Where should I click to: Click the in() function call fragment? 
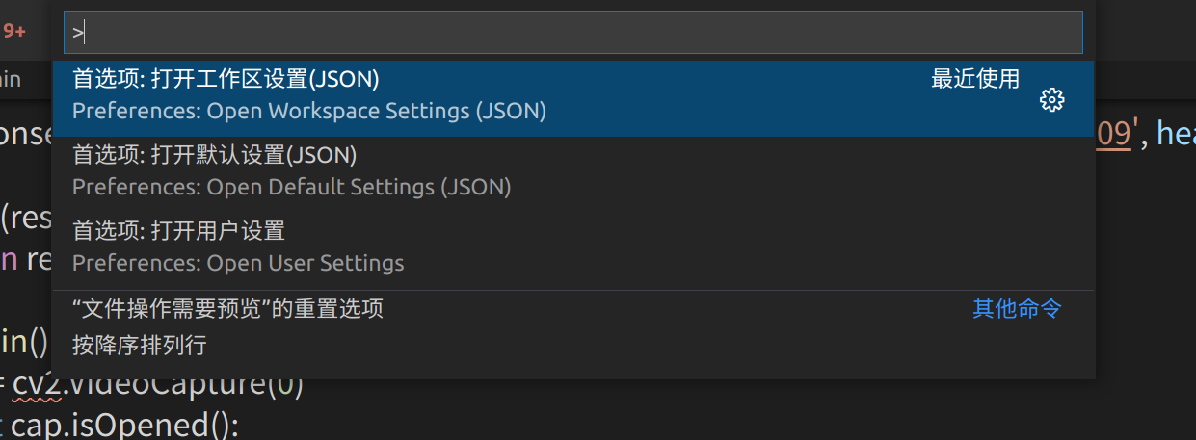coord(26,341)
